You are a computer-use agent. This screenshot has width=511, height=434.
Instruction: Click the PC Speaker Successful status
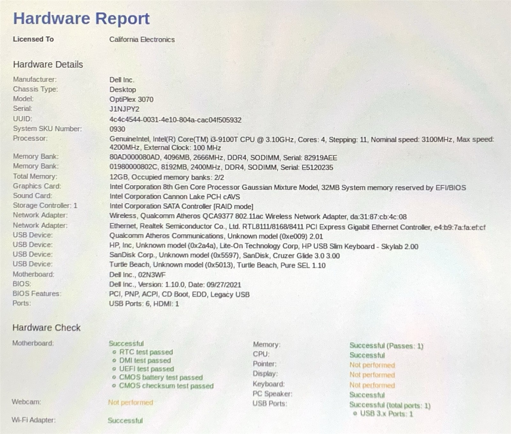pyautogui.click(x=367, y=395)
